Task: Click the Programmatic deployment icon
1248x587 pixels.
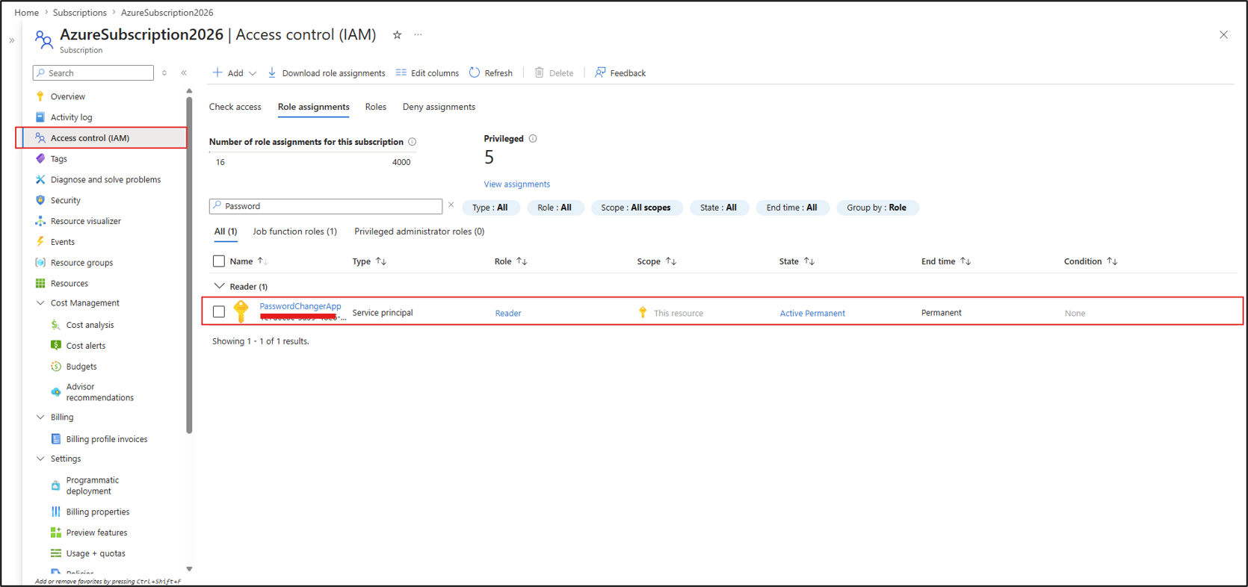Action: 56,485
